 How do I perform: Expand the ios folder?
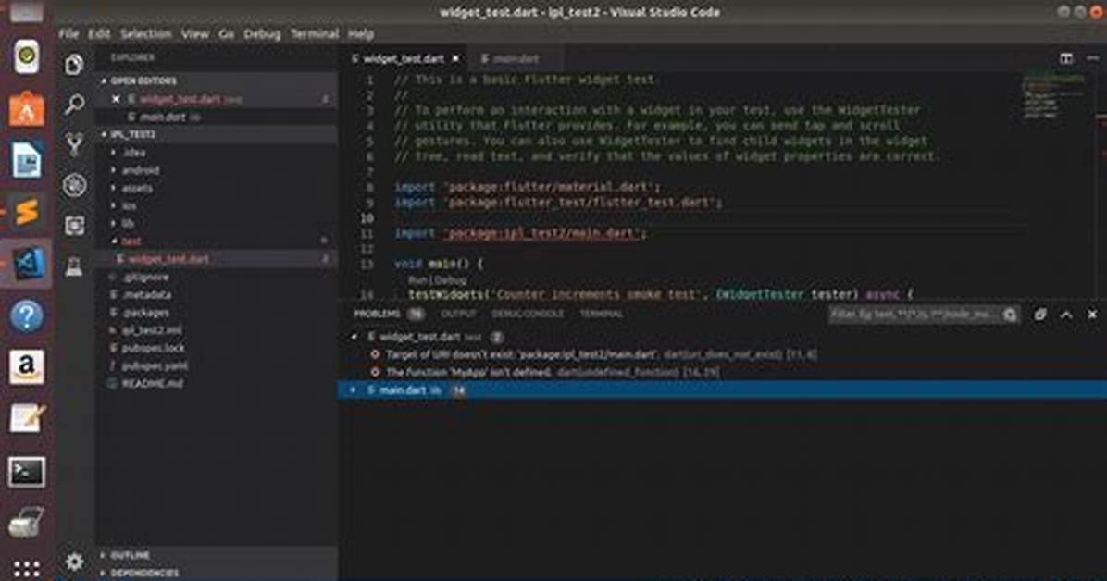click(x=129, y=206)
